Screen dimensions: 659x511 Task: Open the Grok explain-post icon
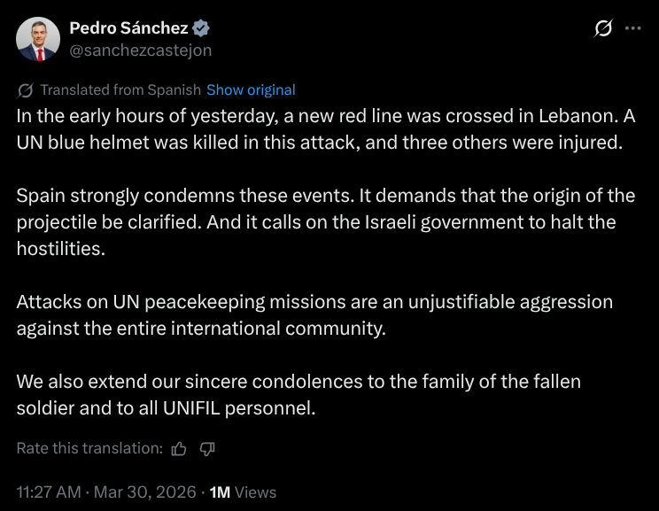(x=603, y=28)
